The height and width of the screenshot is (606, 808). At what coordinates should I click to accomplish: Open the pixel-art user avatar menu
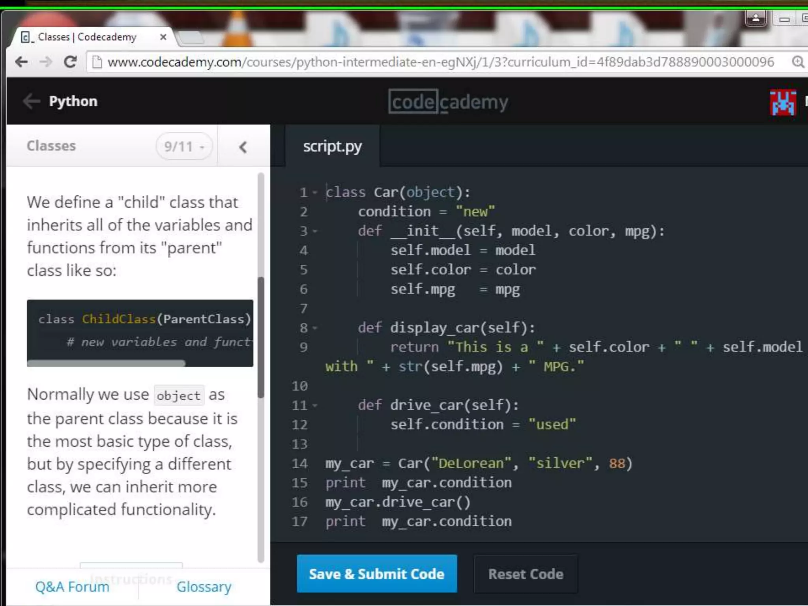pyautogui.click(x=783, y=103)
